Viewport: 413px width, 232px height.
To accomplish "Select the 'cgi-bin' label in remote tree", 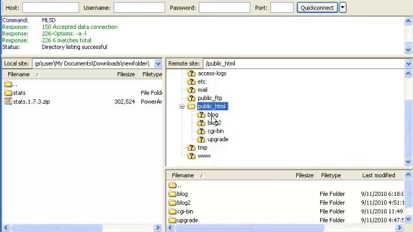I will click(x=216, y=131).
